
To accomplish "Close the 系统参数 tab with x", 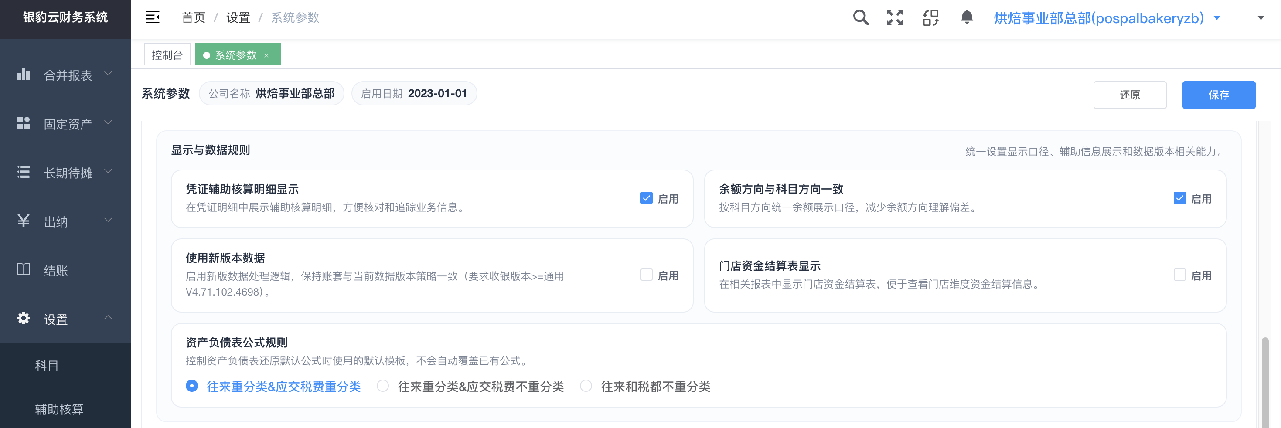I will pyautogui.click(x=266, y=55).
